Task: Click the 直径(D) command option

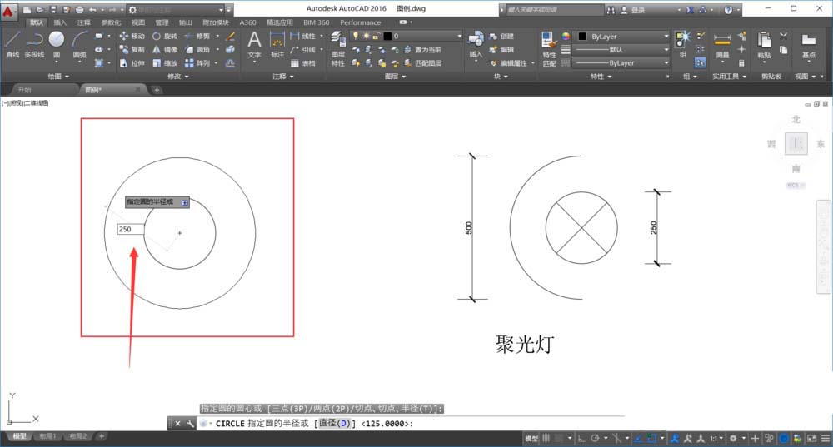Action: tap(334, 424)
